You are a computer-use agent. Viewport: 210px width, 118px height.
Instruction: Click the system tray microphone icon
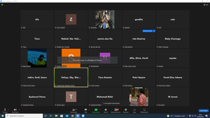point(190,116)
